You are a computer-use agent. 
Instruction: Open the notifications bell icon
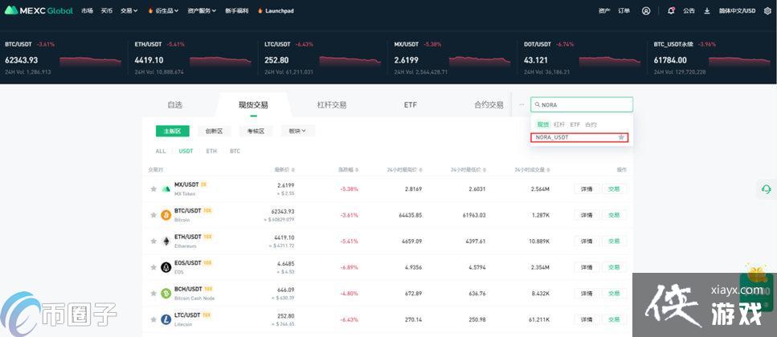pyautogui.click(x=671, y=11)
